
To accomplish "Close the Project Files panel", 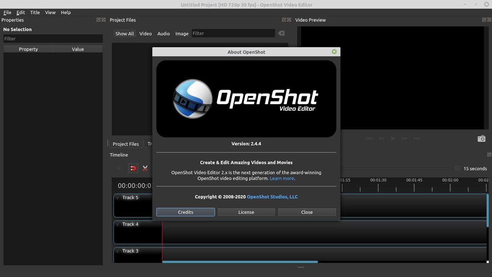I will [289, 20].
